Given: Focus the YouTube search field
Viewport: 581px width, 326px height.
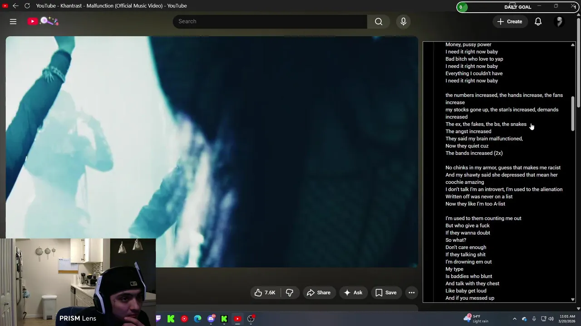Looking at the screenshot, I should (270, 21).
